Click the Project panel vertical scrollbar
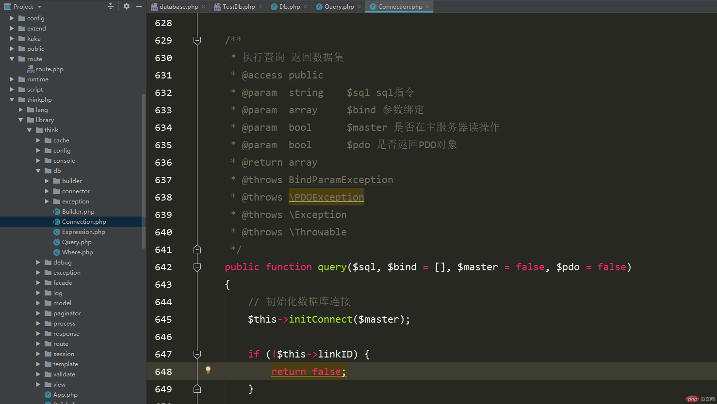The width and height of the screenshot is (717, 404). (x=144, y=171)
